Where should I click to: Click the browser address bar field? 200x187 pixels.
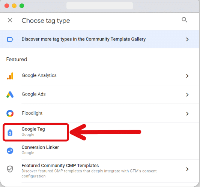99,6
